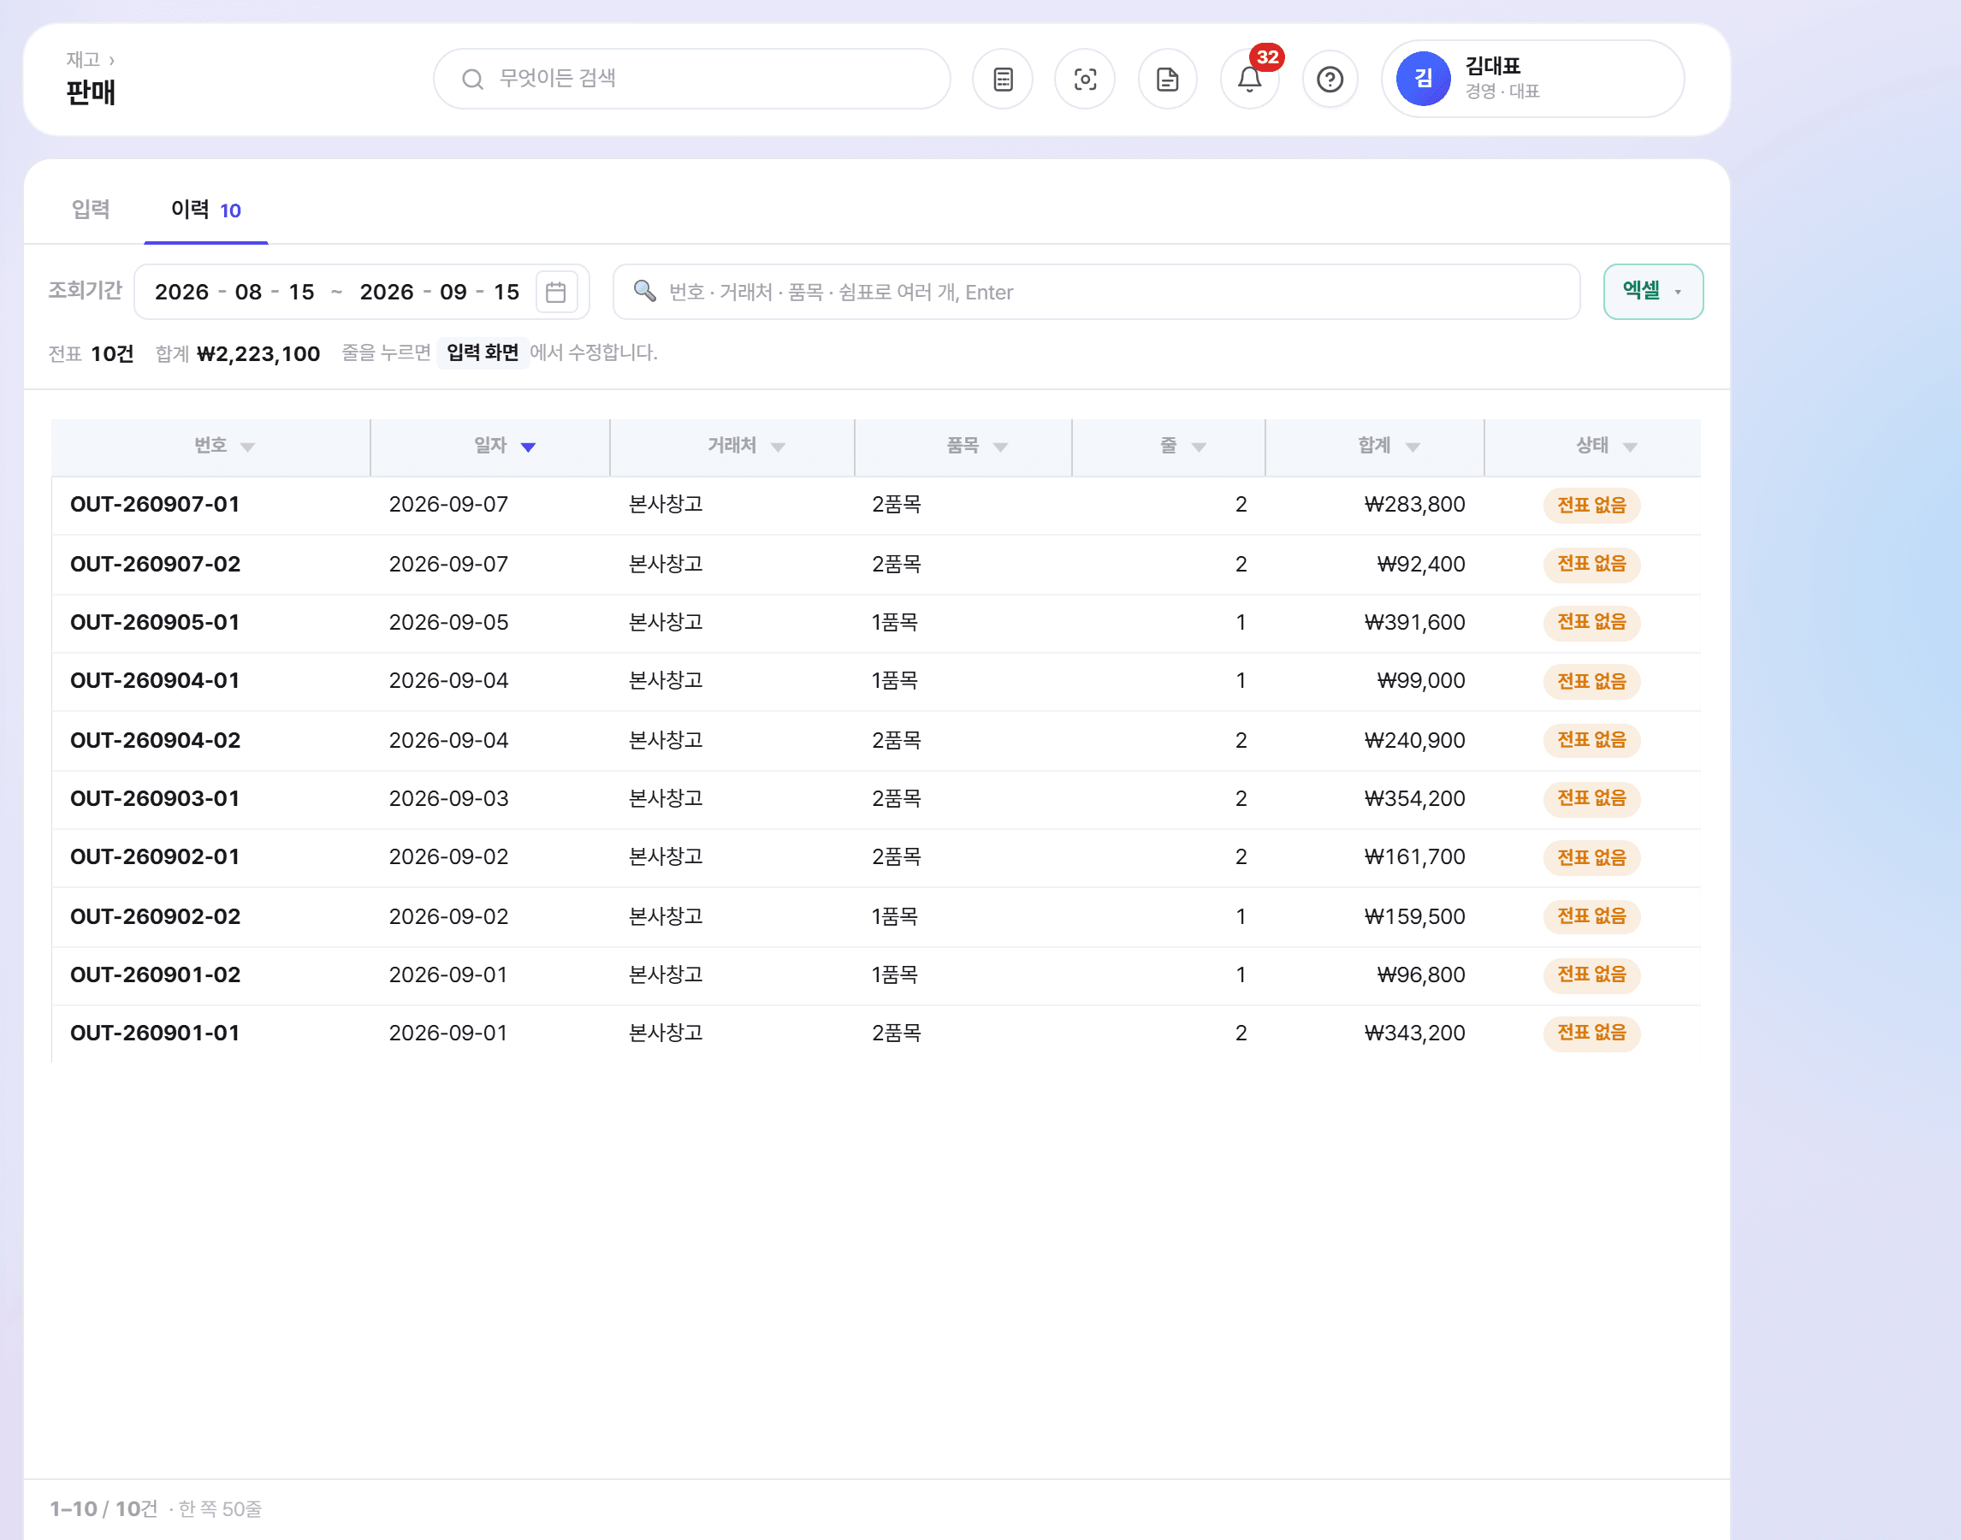1961x1540 pixels.
Task: Open notifications bell with 32 badge
Action: (x=1250, y=80)
